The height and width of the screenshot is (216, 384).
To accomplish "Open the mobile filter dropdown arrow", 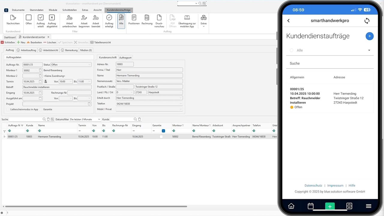I will pyautogui.click(x=369, y=50).
